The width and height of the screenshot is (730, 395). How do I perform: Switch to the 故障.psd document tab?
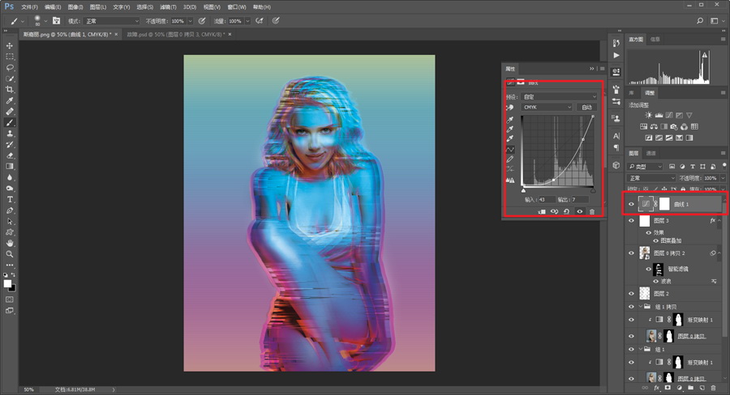point(175,34)
